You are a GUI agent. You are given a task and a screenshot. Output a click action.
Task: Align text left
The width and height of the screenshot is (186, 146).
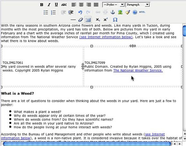point(74,5)
